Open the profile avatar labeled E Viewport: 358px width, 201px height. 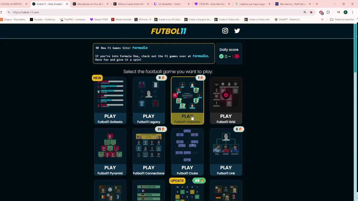345,12
